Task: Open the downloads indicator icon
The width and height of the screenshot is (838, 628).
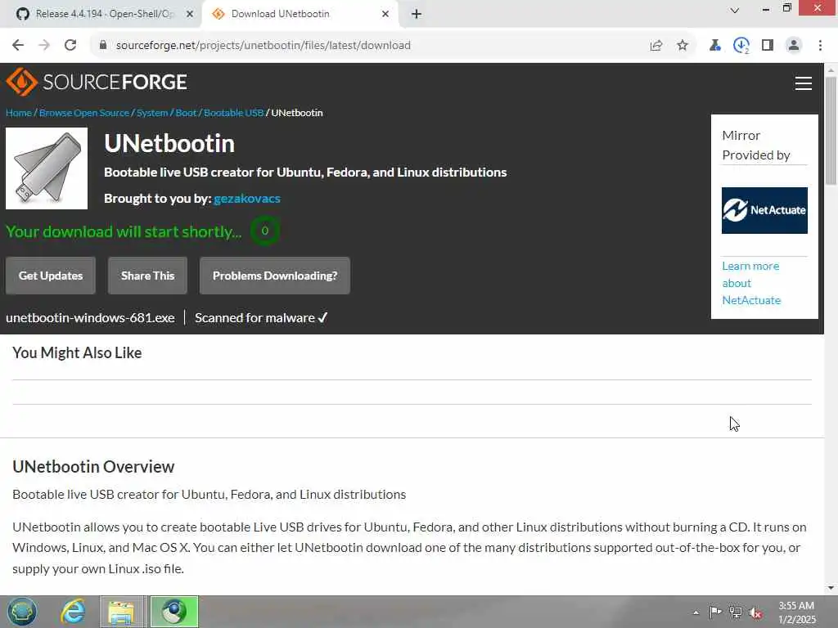Action: [741, 46]
